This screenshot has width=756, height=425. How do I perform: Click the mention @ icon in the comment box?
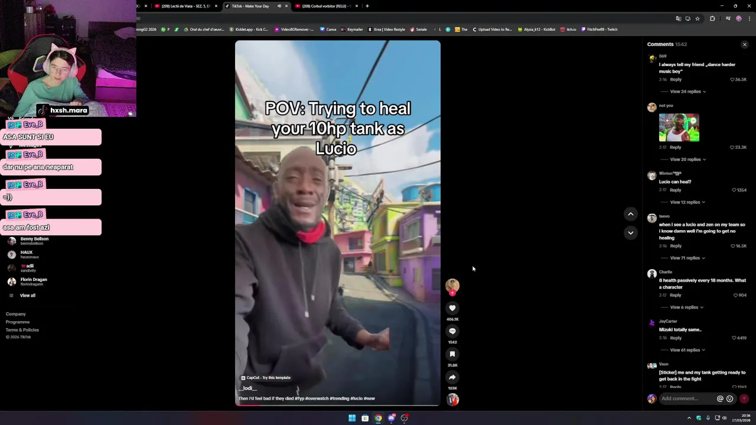point(720,398)
